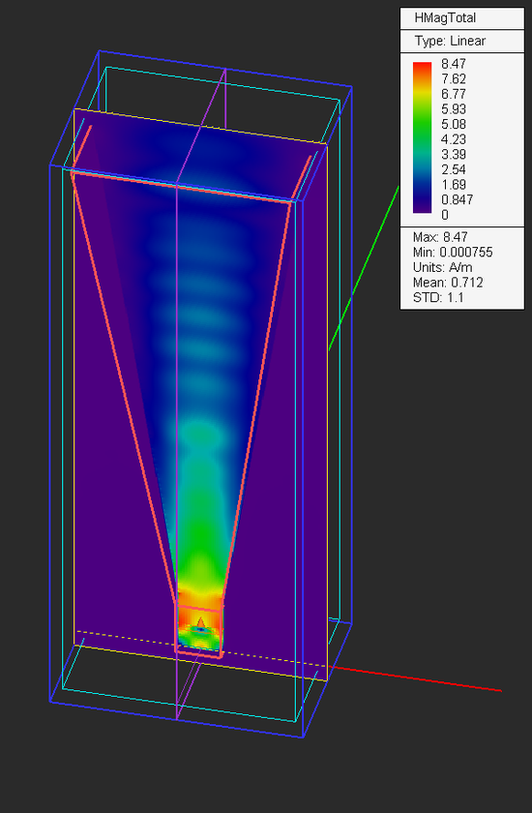532x813 pixels.
Task: Select the 5.08 scale label
Action: click(454, 125)
